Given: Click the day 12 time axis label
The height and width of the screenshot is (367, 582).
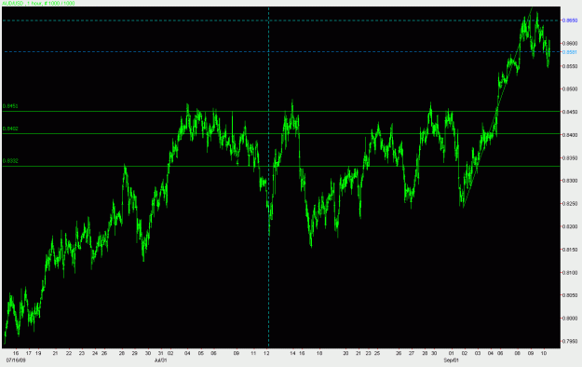Looking at the screenshot, I should pyautogui.click(x=266, y=353).
